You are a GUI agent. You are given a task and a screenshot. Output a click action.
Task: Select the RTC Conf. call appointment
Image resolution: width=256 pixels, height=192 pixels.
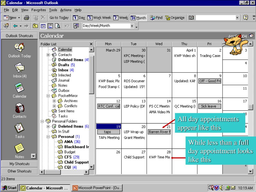(108, 106)
